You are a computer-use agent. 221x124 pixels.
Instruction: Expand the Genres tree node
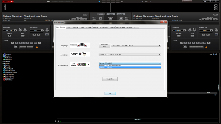[x=3, y=61]
